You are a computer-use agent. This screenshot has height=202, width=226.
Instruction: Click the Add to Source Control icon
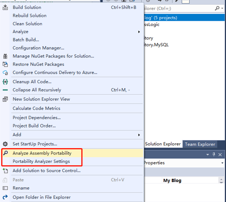point(5,171)
